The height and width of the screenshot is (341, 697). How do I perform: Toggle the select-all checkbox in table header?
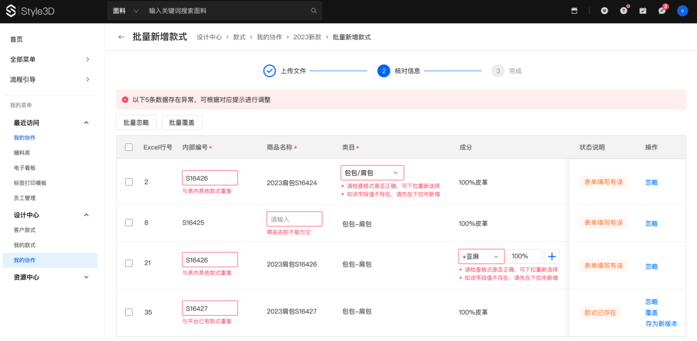(129, 147)
